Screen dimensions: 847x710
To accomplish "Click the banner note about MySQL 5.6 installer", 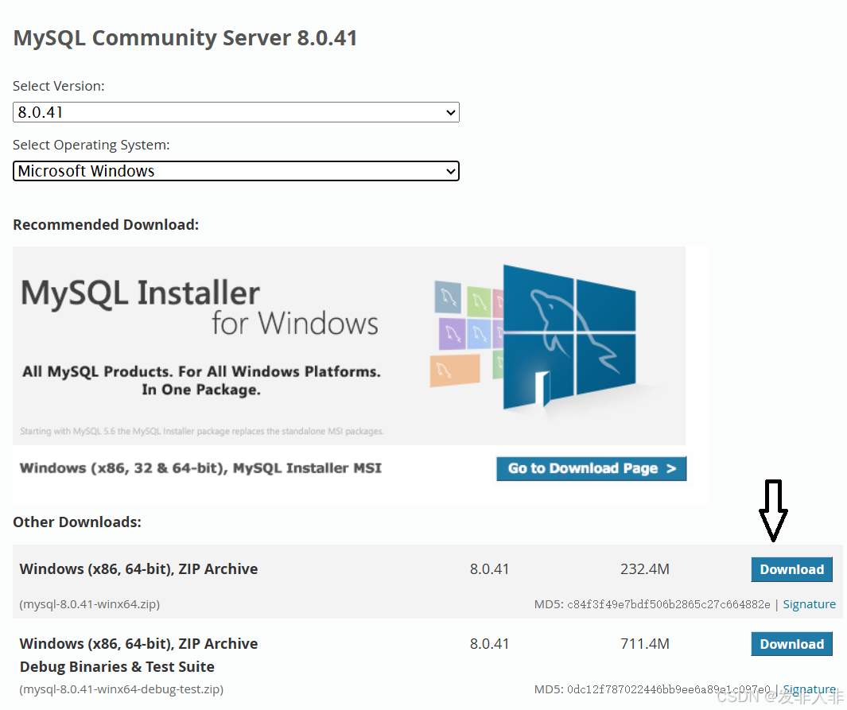I will click(x=201, y=431).
